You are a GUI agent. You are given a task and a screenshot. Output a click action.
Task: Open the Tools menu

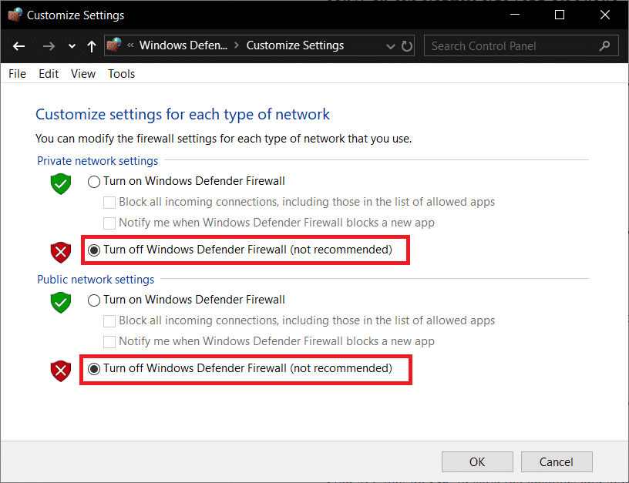tap(121, 73)
